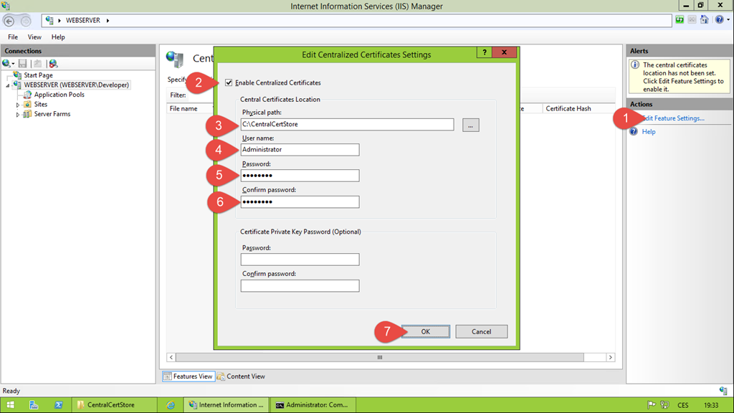The image size is (734, 413).
Task: Switch to CentralCertStore taskbar window
Action: (x=115, y=405)
